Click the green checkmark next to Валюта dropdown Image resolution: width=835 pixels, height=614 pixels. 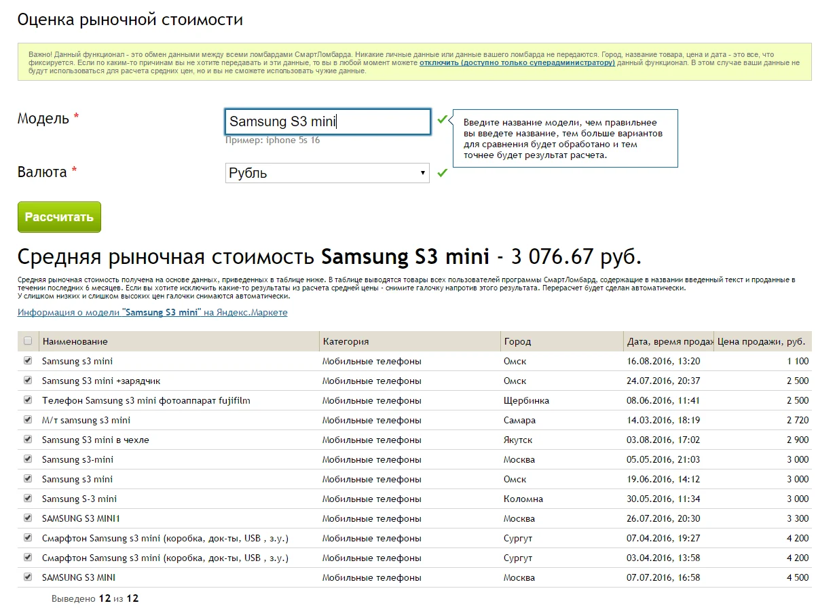pyautogui.click(x=443, y=173)
